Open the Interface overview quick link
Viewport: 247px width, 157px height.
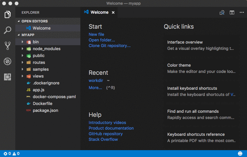[201, 45]
